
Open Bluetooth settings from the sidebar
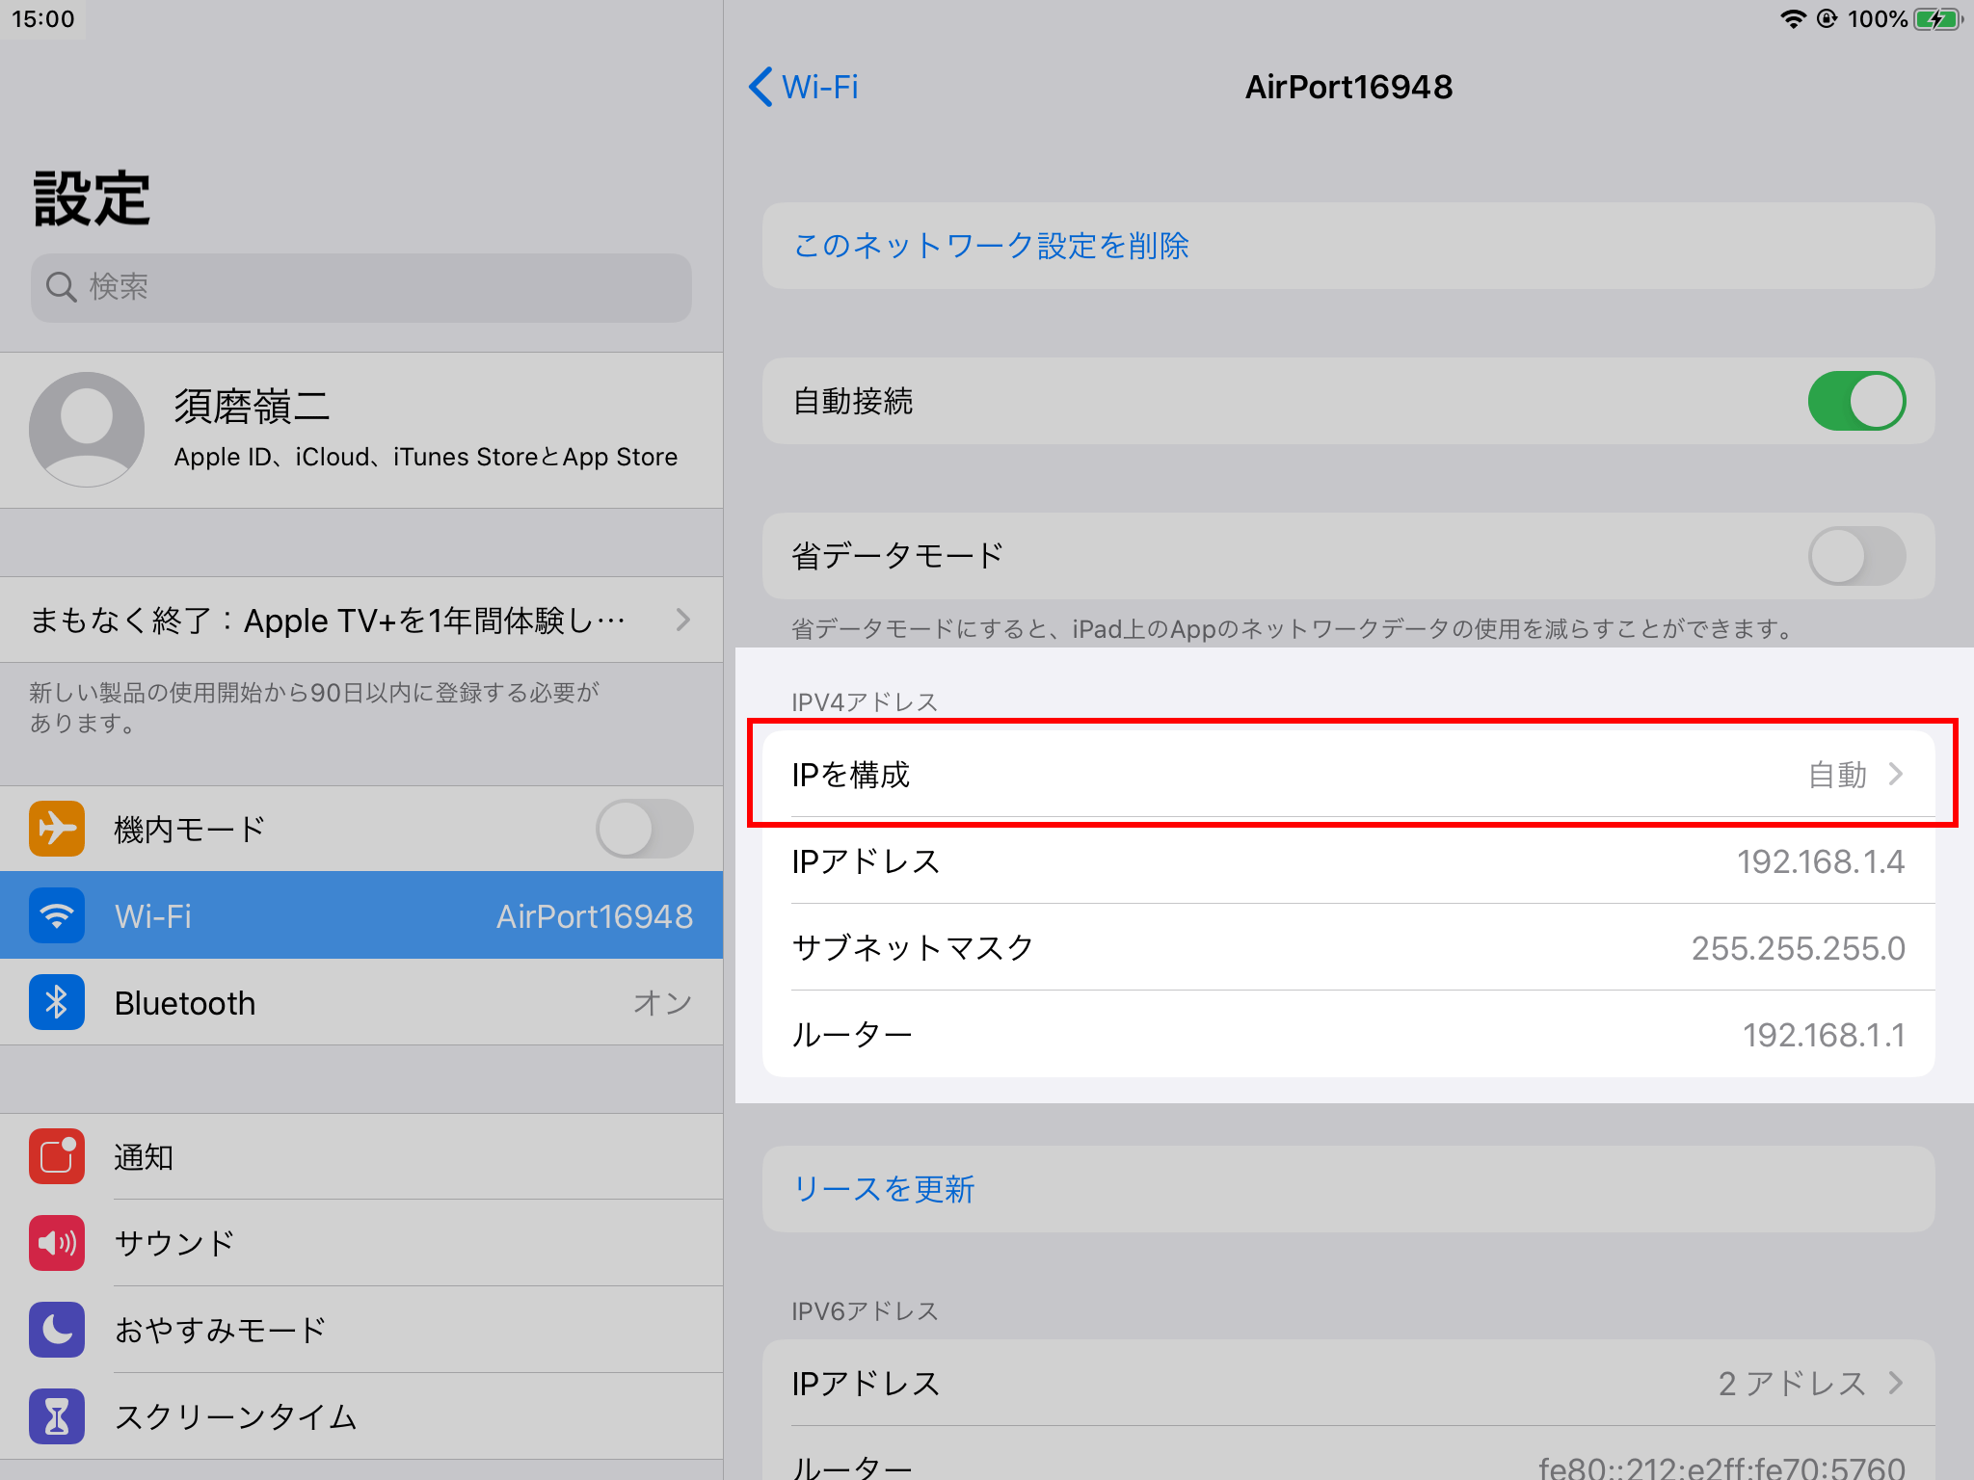point(360,1002)
